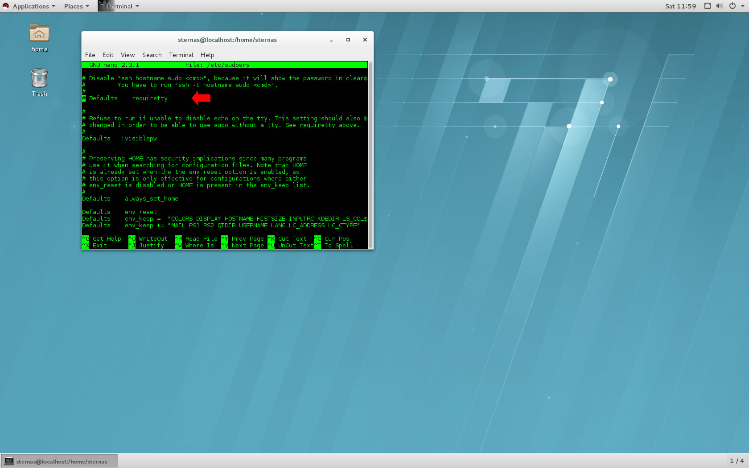Viewport: 749px width, 468px height.
Task: Click the '^K Cut Text' shortcut
Action: [x=287, y=238]
